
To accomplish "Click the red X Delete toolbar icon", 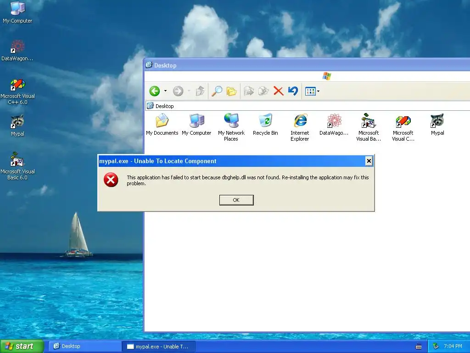I will [279, 91].
